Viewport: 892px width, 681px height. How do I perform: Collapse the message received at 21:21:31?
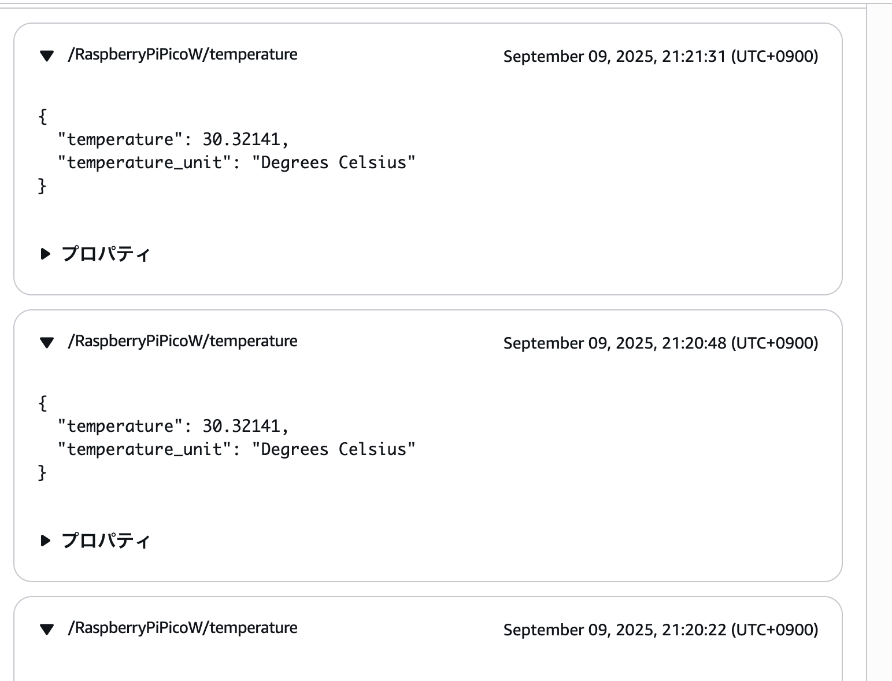coord(47,56)
